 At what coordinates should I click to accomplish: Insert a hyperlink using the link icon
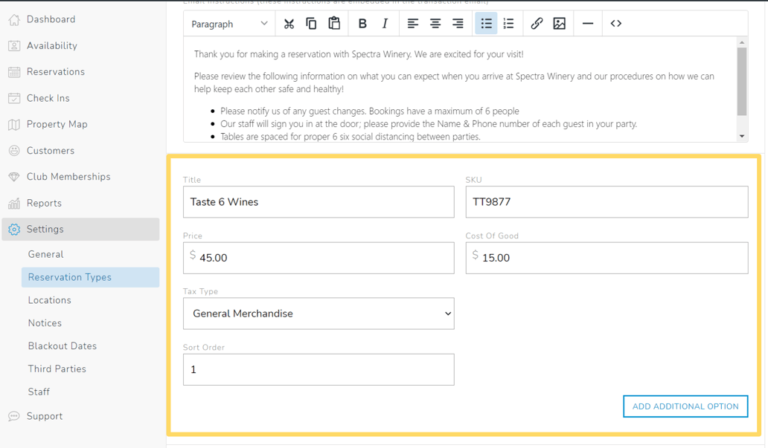(537, 23)
